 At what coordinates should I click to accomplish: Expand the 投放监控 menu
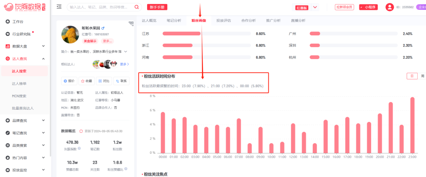[x=43, y=170]
